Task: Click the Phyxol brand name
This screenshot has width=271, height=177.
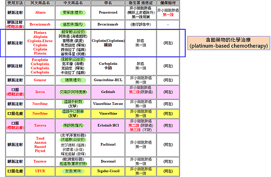Action: tap(40, 151)
